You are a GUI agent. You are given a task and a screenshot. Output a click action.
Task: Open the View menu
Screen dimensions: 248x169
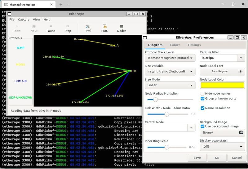click(x=36, y=20)
